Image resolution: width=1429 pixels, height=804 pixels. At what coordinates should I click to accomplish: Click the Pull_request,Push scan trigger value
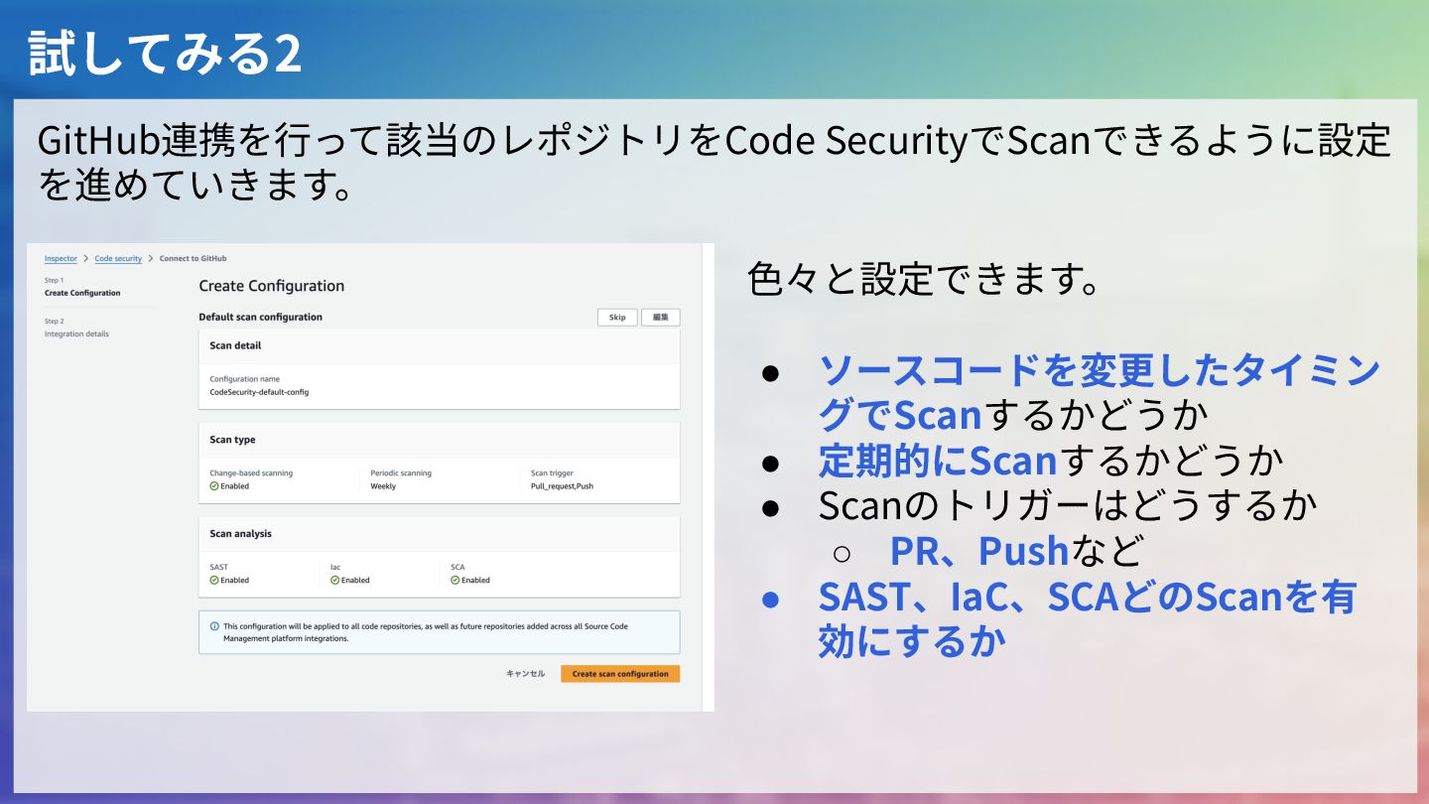click(562, 486)
